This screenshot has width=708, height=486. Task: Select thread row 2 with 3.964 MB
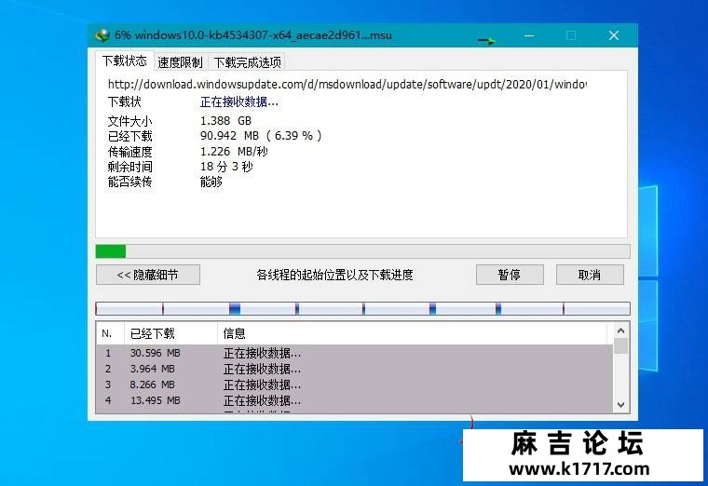pos(354,369)
